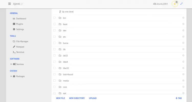The image size is (192, 102).
Task: Select the lib folder checkbox
Action: tap(54, 49)
